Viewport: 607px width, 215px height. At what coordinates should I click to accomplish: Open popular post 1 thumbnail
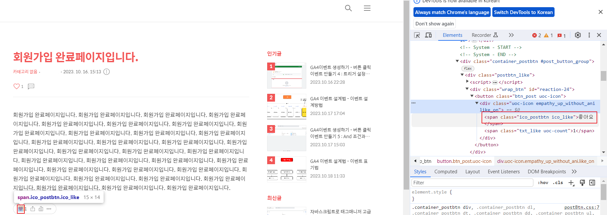click(x=287, y=76)
